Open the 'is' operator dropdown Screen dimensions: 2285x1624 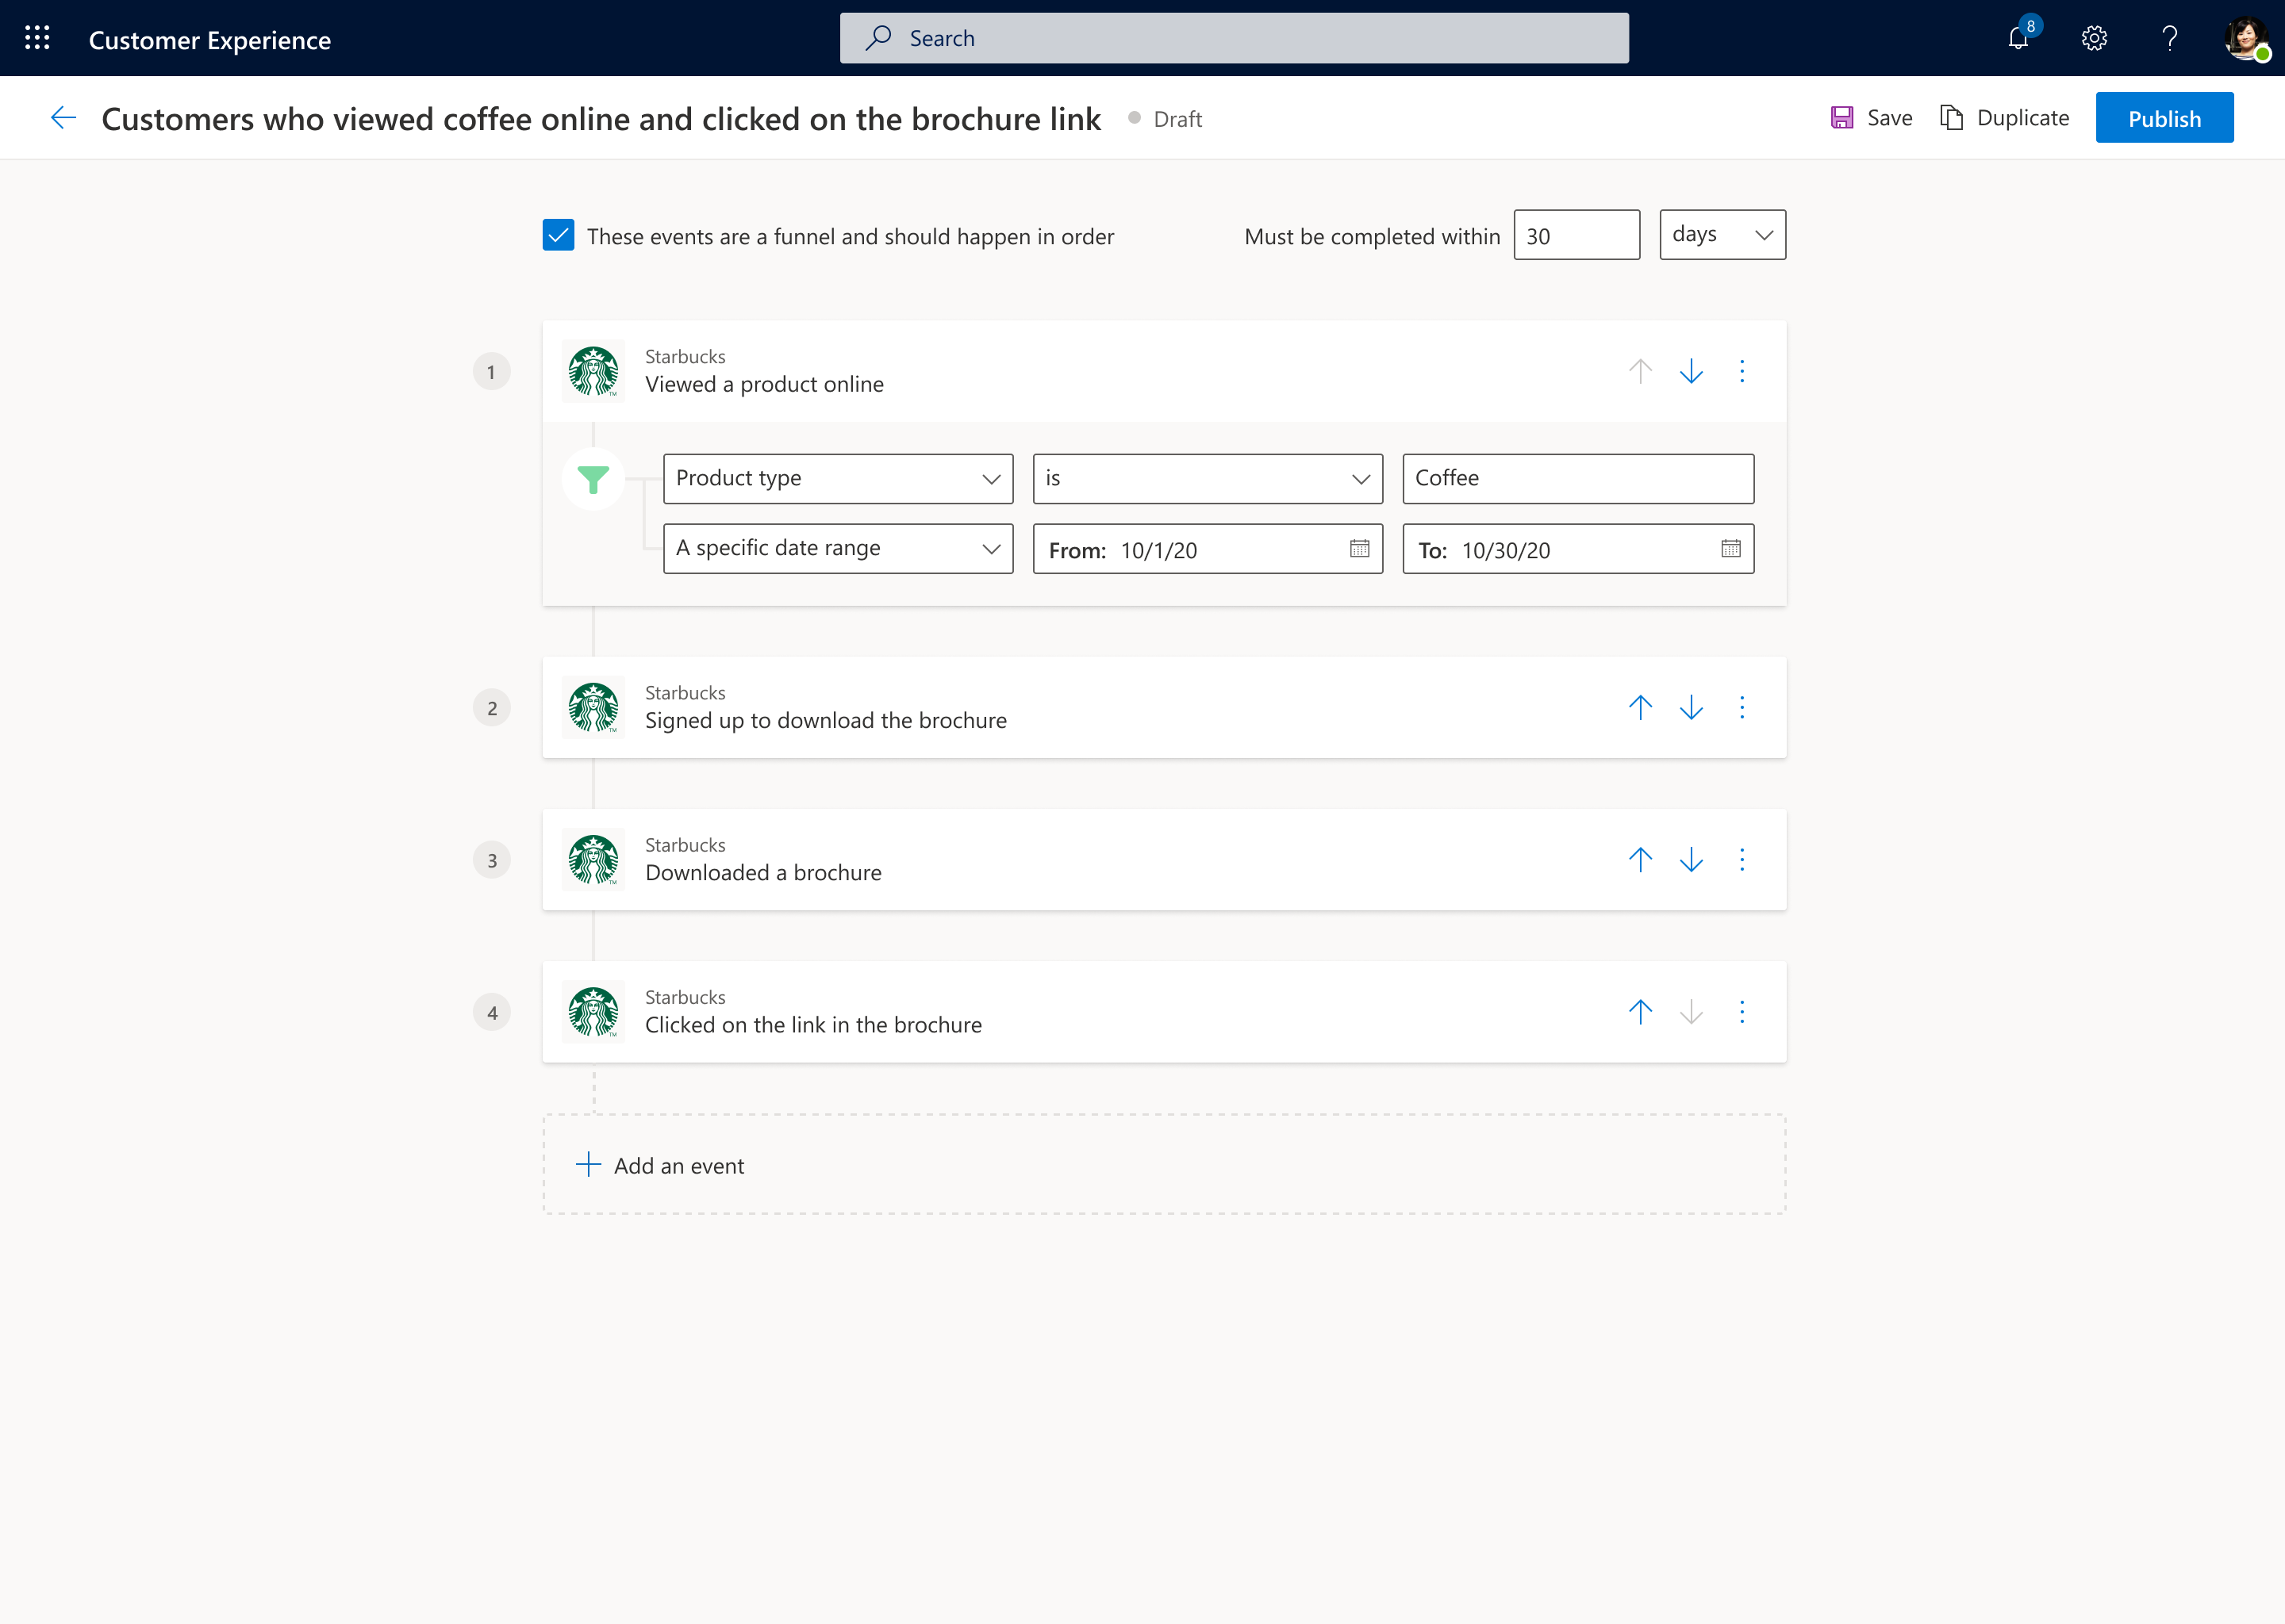[1207, 478]
